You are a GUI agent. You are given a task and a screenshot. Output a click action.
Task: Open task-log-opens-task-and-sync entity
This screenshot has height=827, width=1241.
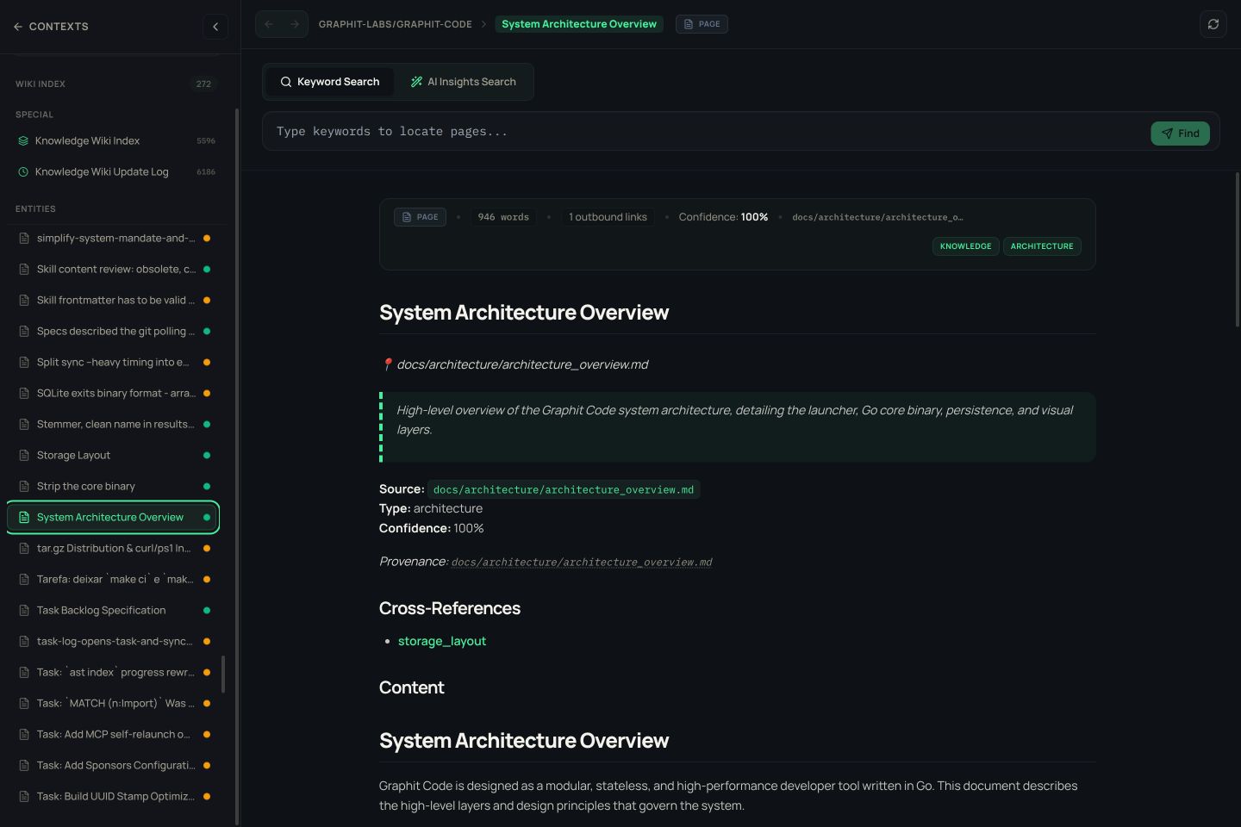pyautogui.click(x=114, y=641)
